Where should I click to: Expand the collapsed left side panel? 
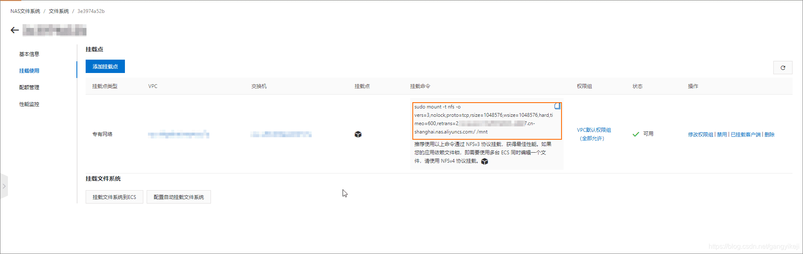pyautogui.click(x=4, y=186)
